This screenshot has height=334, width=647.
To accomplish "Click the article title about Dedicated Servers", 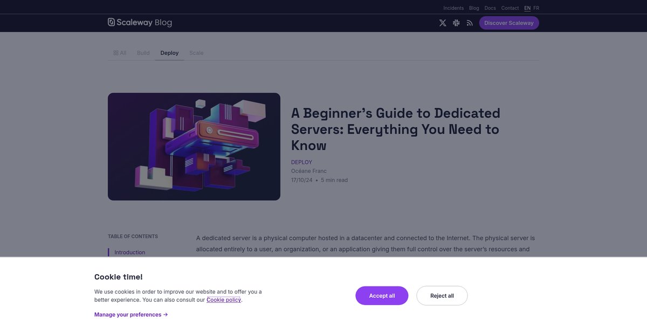I will click(396, 129).
